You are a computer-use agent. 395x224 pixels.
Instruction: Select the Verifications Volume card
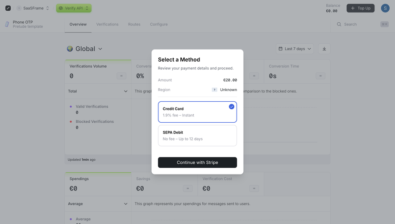coord(98,71)
